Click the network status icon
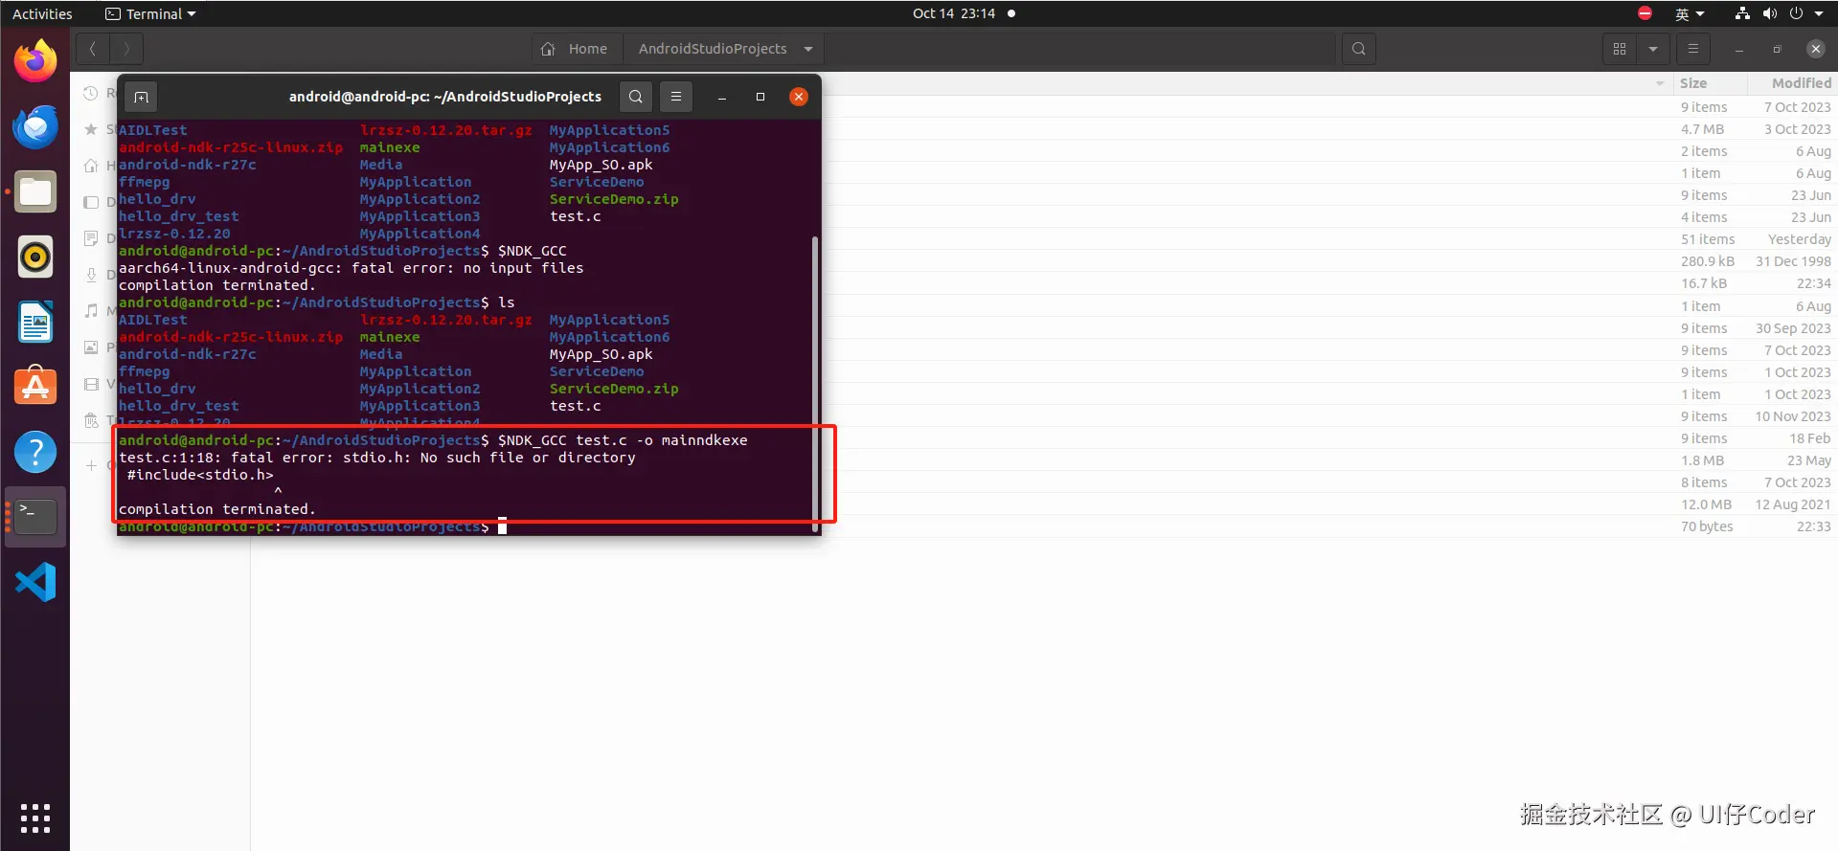1838x851 pixels. point(1742,13)
